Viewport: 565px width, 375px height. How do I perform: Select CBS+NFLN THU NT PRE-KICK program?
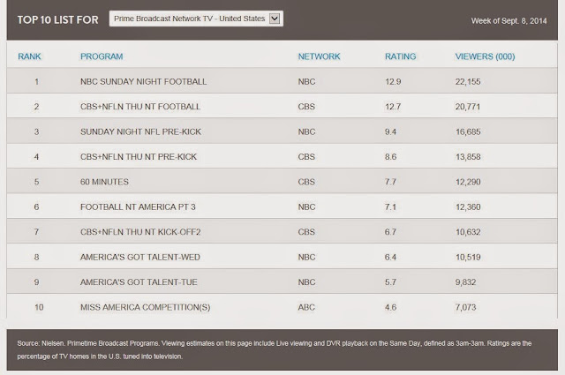(139, 157)
